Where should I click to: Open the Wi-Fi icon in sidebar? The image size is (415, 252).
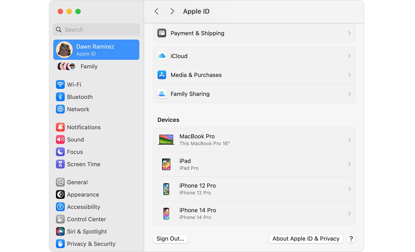tap(60, 85)
